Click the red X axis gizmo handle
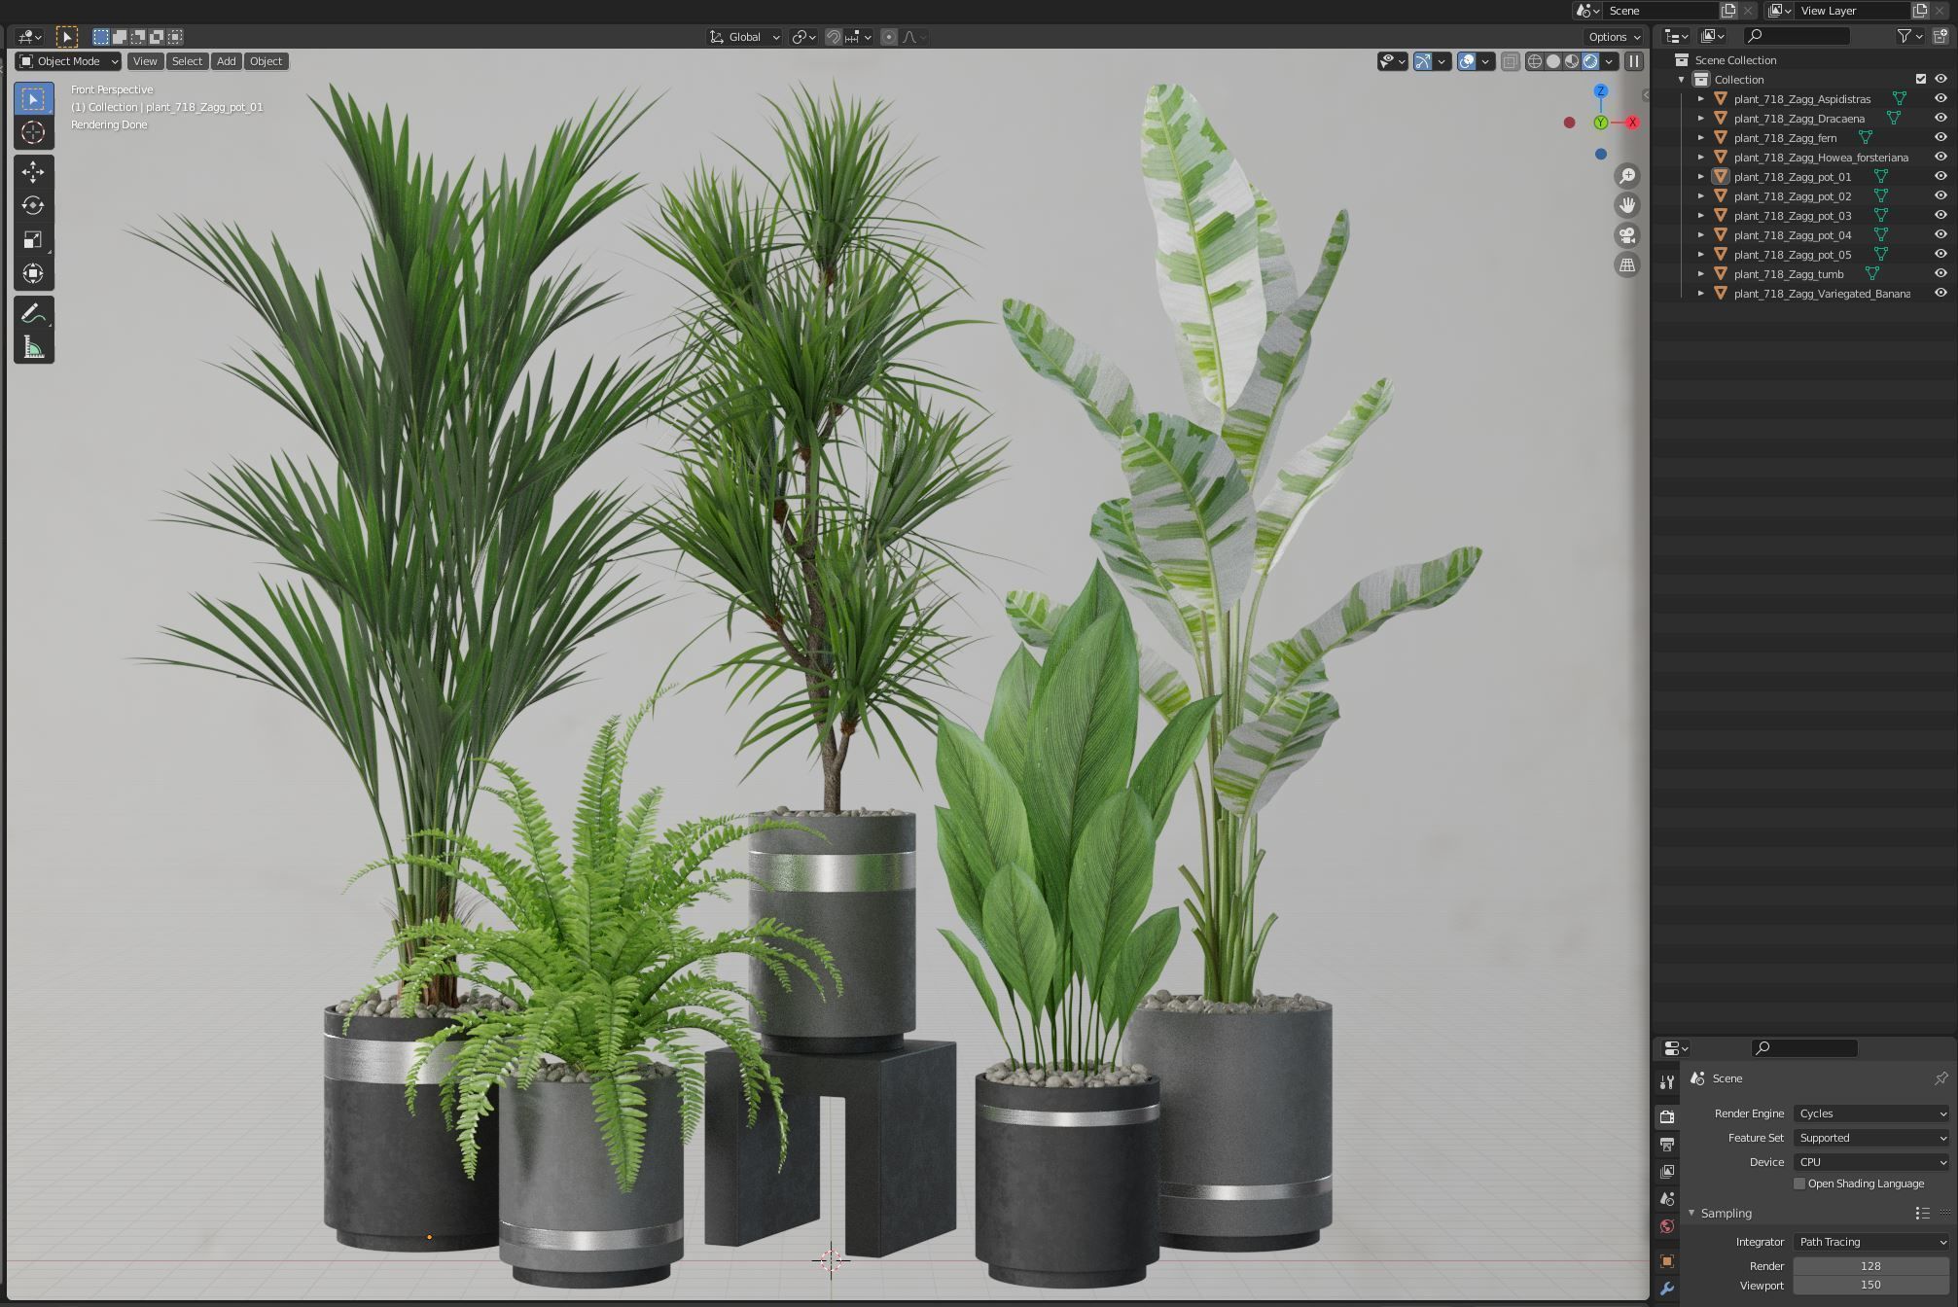1958x1307 pixels. (x=1632, y=123)
